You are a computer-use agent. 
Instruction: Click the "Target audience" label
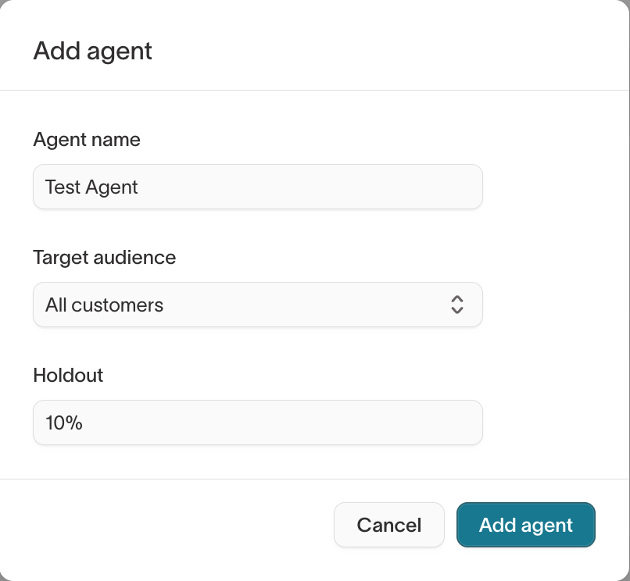(105, 258)
